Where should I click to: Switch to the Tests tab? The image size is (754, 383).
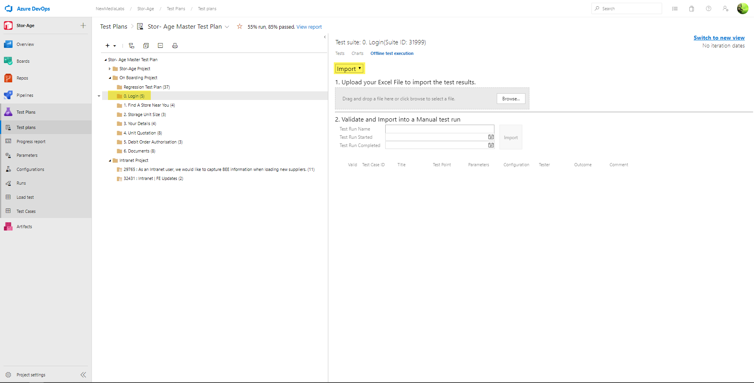tap(340, 53)
